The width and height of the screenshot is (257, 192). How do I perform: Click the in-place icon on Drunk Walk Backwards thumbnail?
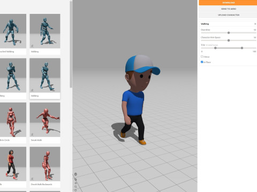[x=32, y=179]
